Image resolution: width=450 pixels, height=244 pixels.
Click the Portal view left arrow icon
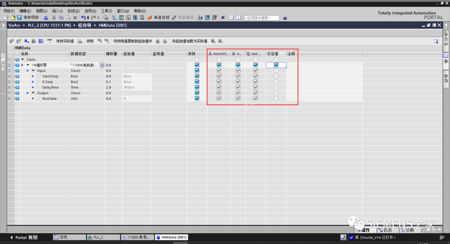[12, 237]
